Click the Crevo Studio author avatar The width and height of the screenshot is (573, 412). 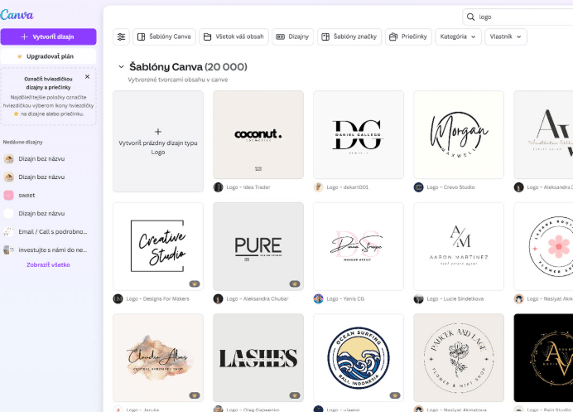point(418,187)
